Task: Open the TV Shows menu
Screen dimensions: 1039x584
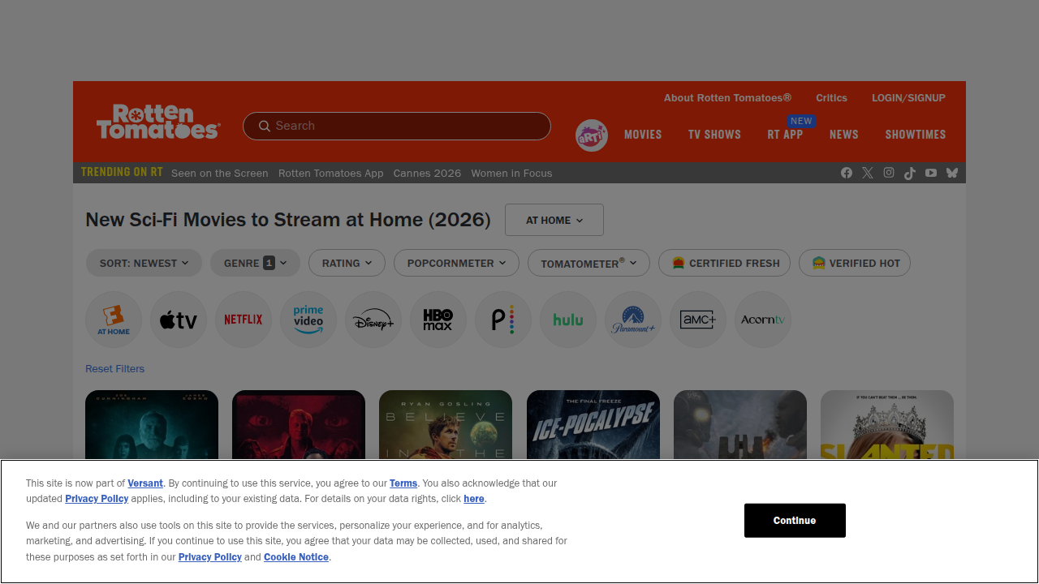Action: (x=714, y=135)
